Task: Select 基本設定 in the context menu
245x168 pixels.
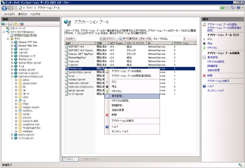Action: coord(118,96)
